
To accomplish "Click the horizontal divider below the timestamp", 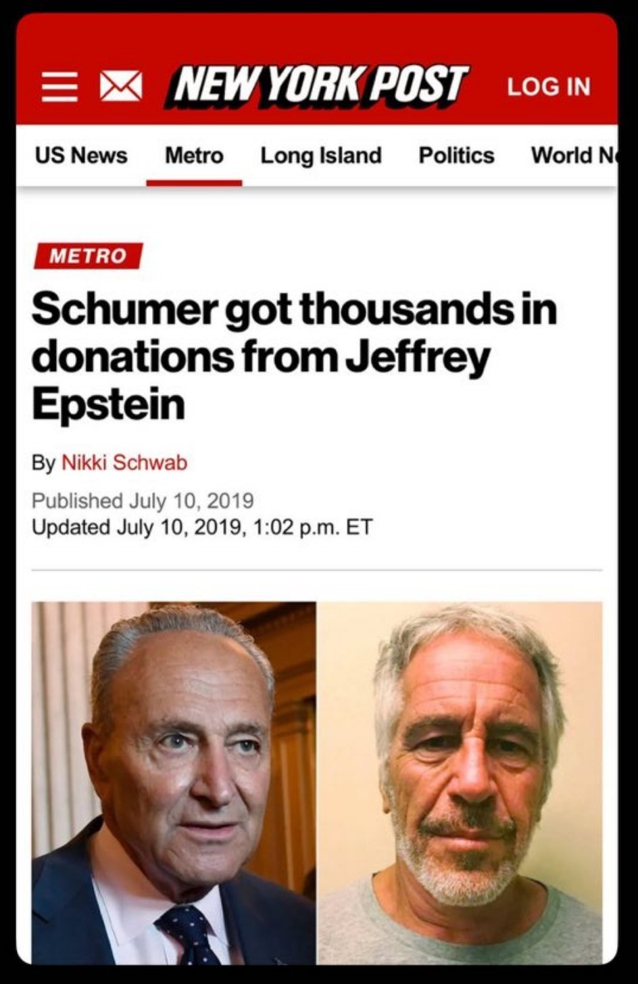I will pyautogui.click(x=316, y=570).
